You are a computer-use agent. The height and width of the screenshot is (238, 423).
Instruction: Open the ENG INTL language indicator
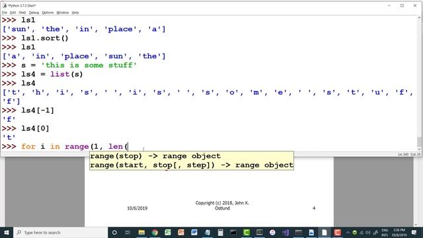[385, 232]
